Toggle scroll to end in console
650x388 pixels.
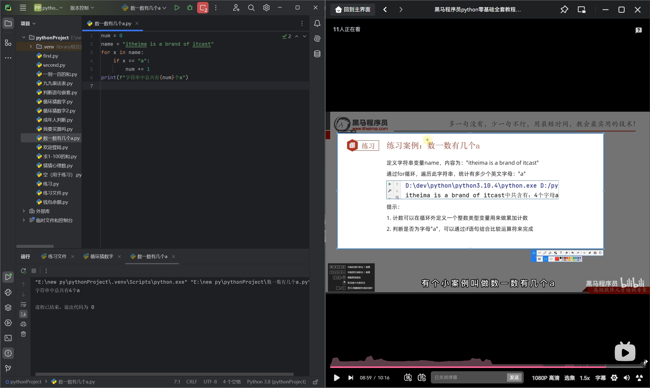click(x=23, y=314)
